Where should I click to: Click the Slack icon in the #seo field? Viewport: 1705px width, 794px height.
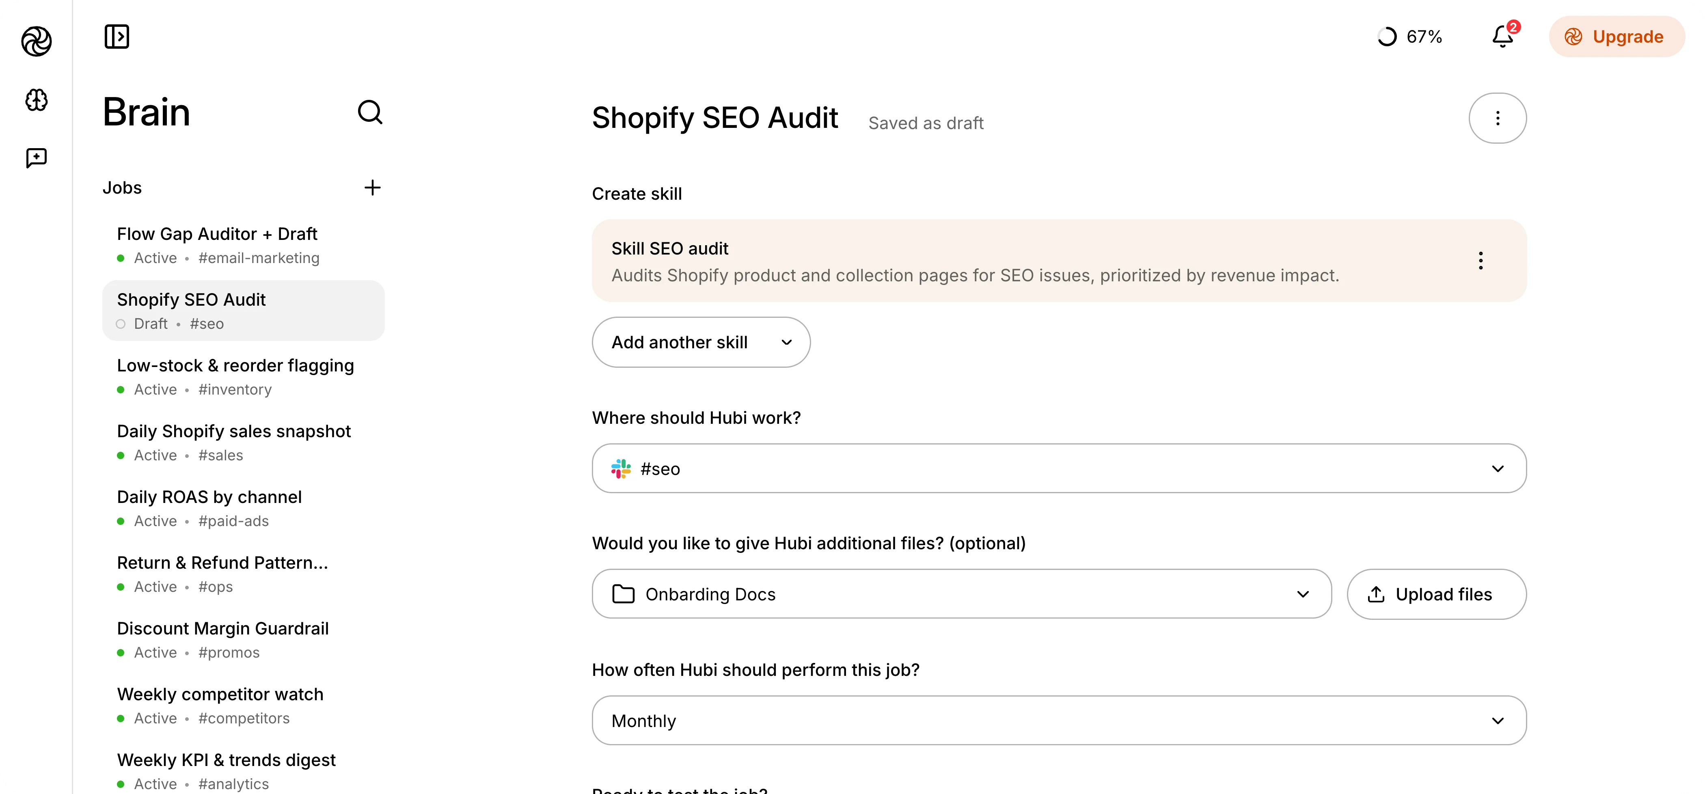pyautogui.click(x=621, y=468)
